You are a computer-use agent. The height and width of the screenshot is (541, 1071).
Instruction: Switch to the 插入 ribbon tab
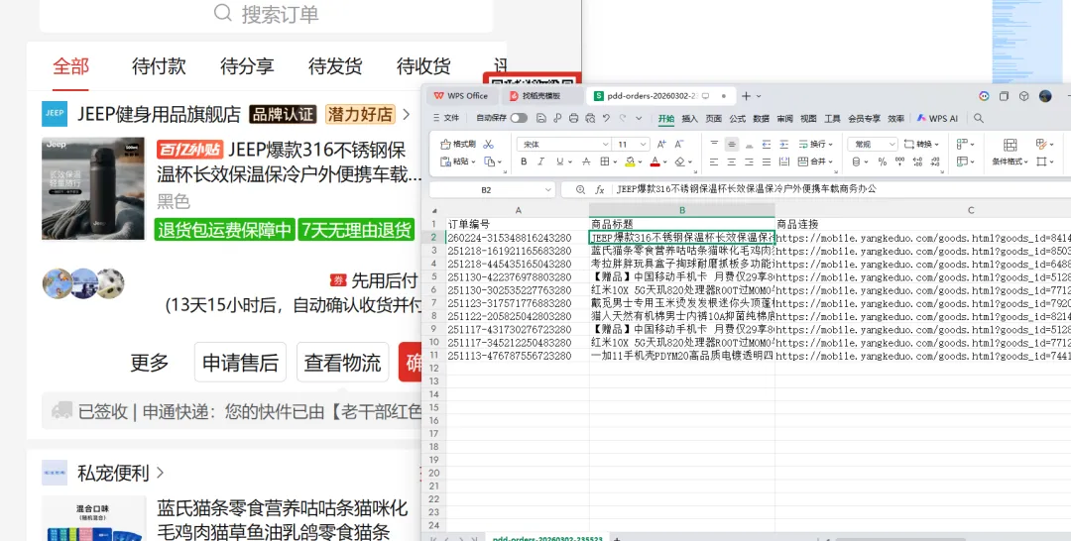tap(690, 118)
